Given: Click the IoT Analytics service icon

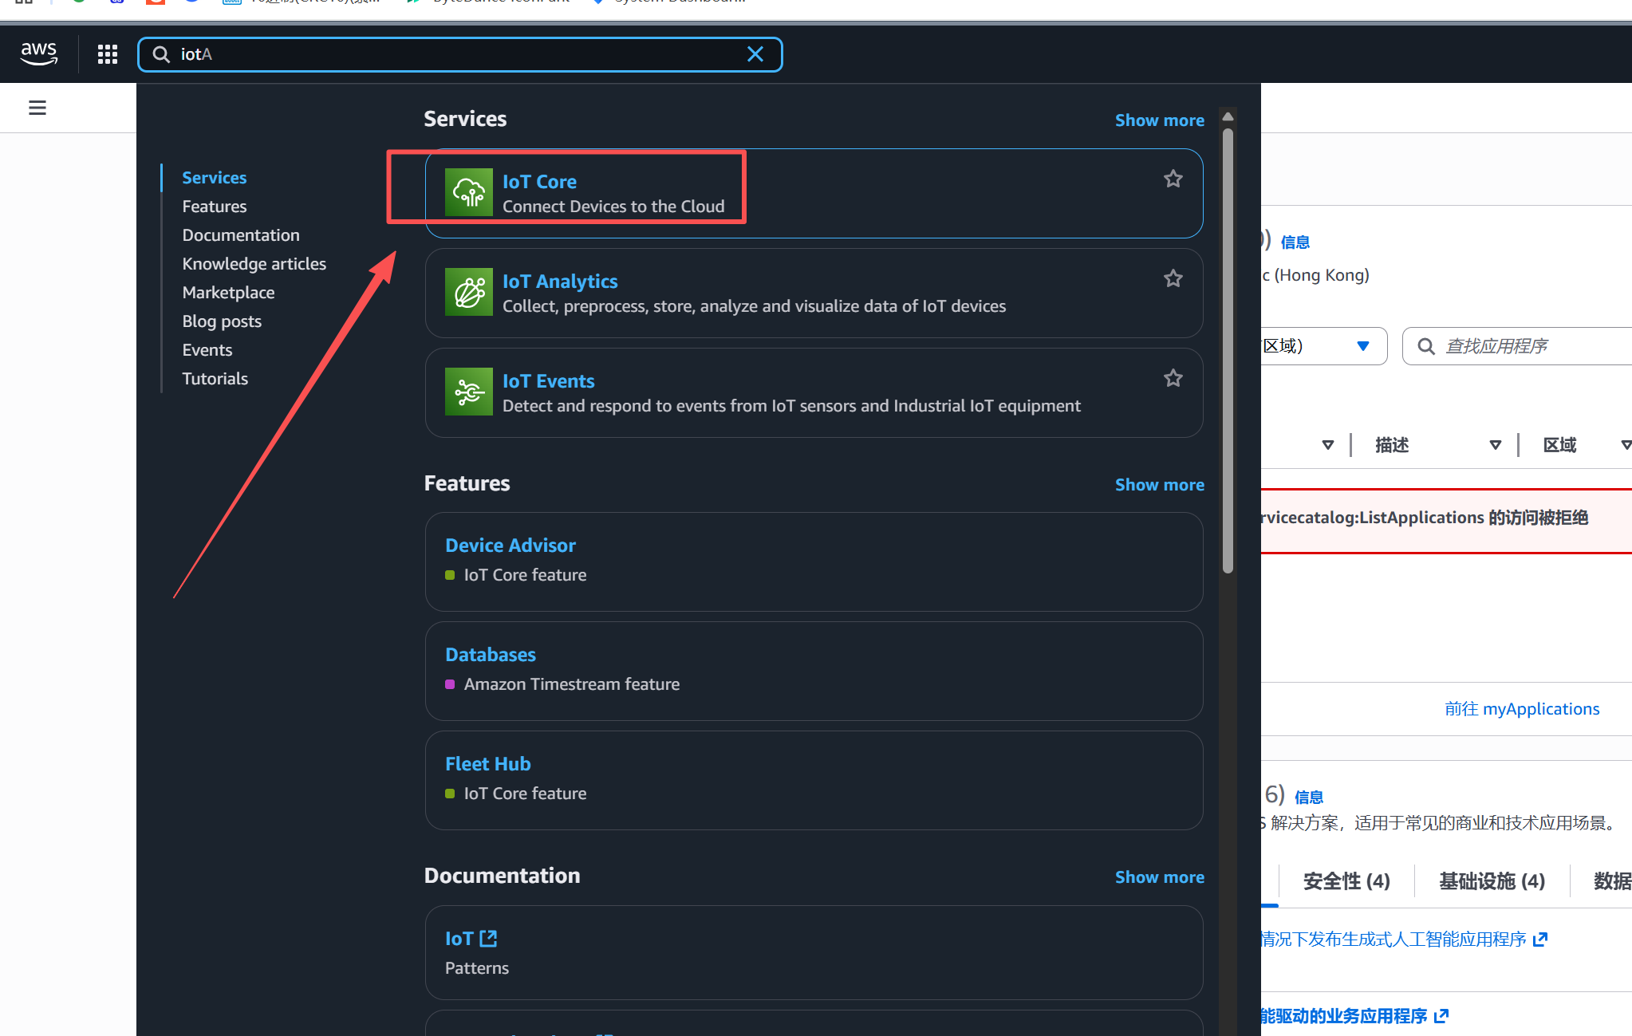Looking at the screenshot, I should 468,292.
